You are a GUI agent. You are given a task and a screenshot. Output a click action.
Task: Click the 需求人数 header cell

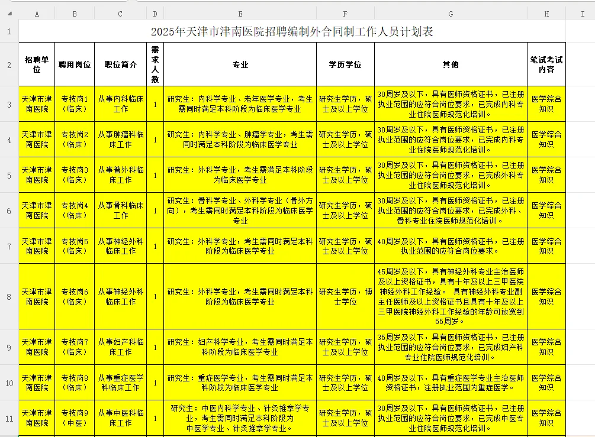tap(155, 64)
